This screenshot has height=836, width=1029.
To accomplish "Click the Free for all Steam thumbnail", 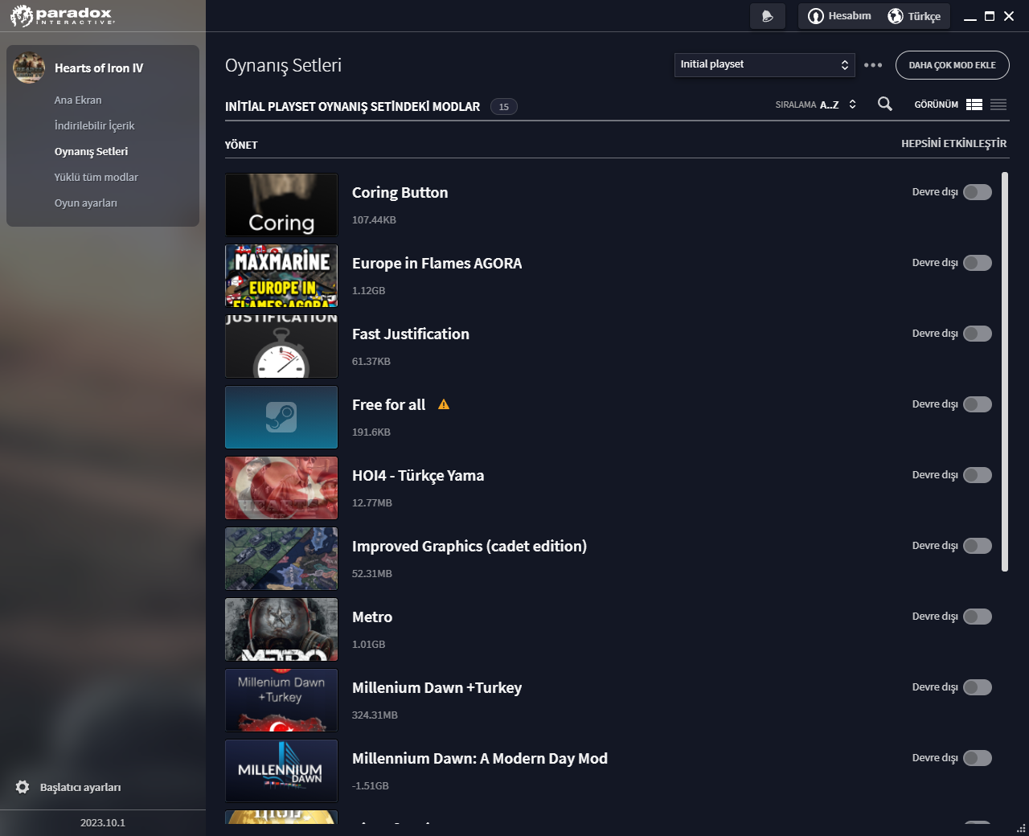I will coord(281,417).
